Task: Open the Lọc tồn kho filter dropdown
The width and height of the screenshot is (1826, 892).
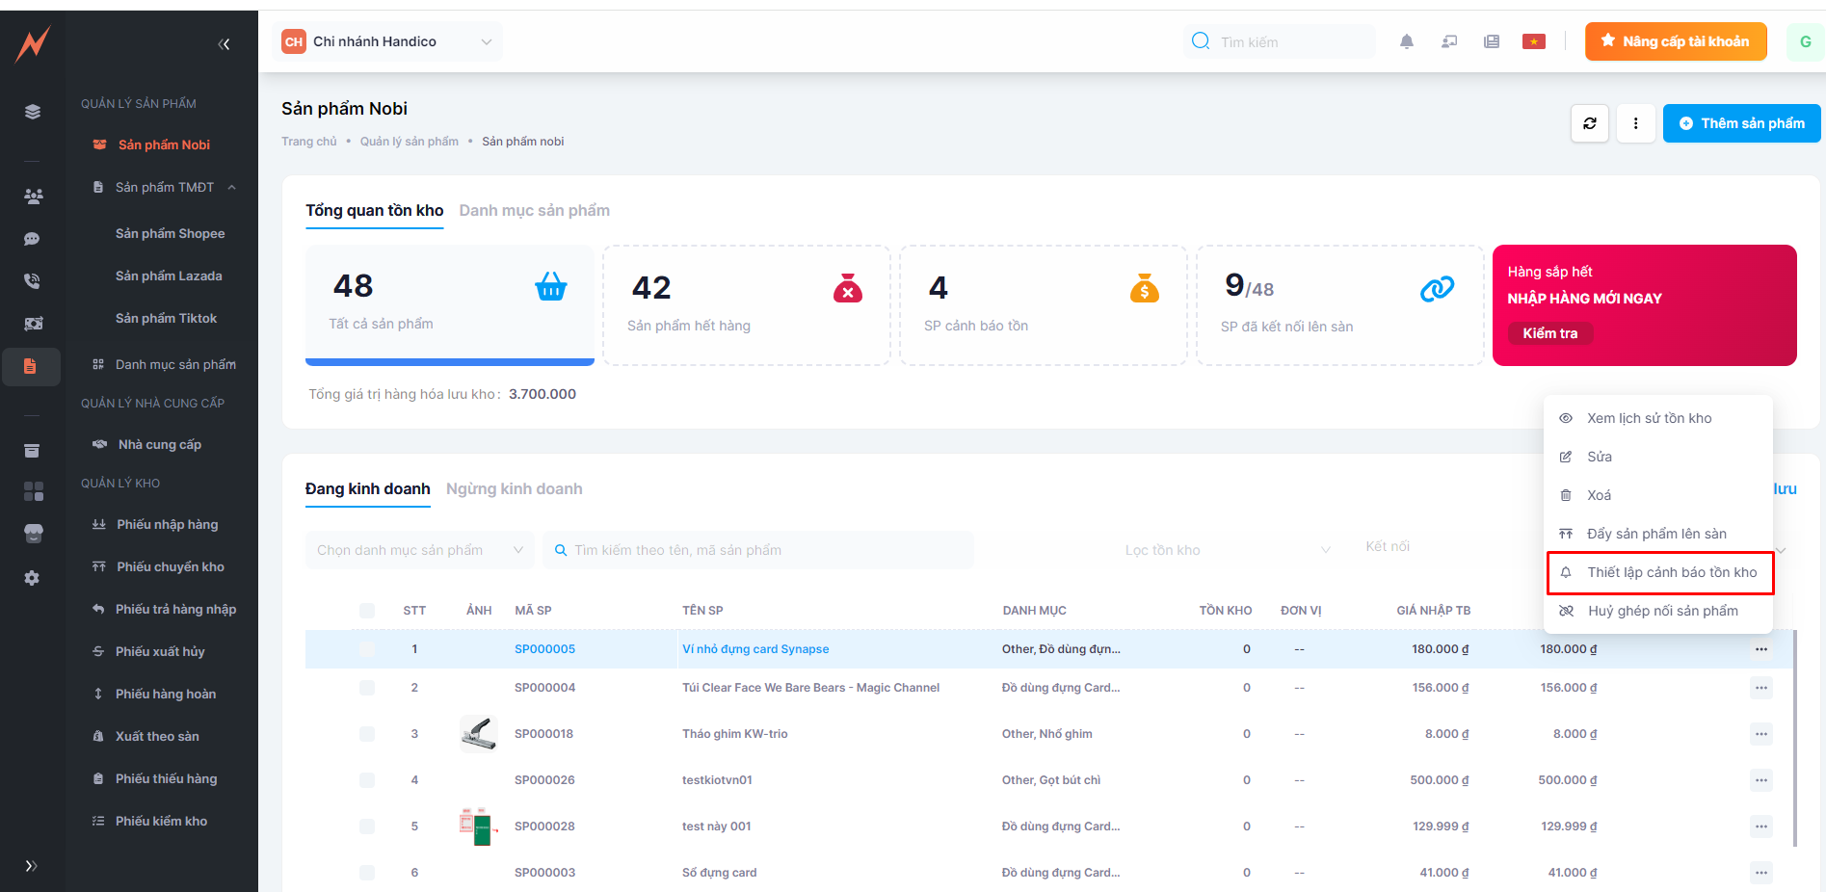Action: click(1227, 550)
